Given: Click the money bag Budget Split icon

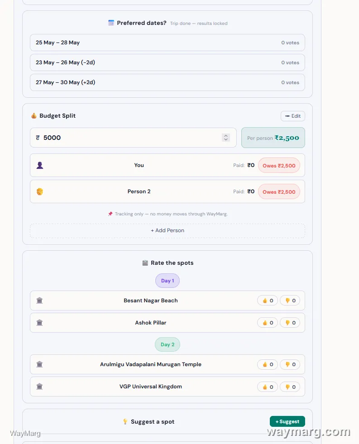Looking at the screenshot, I should (x=34, y=115).
